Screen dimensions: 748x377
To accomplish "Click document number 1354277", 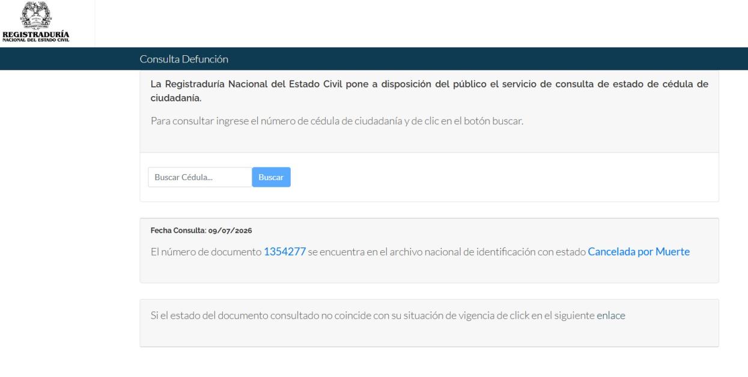I will 285,253.
